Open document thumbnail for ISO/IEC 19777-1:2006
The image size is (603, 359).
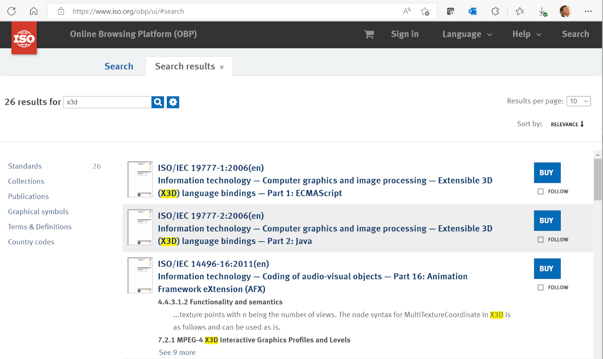pyautogui.click(x=140, y=179)
